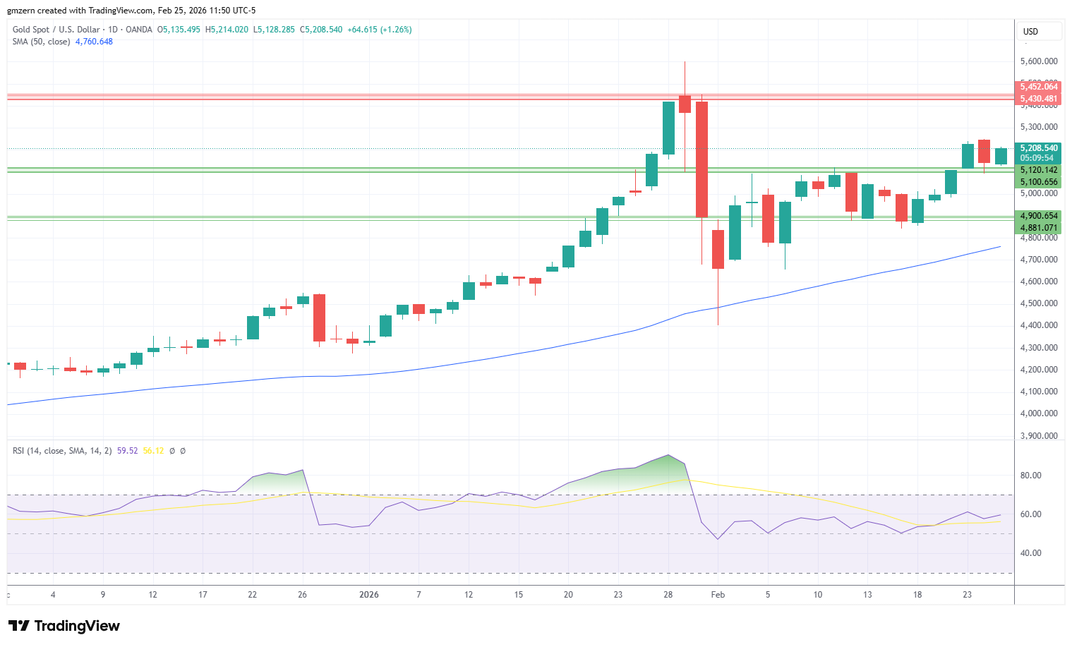Select the RSI (14, close, SMA, 14, 2) label
The height and width of the screenshot is (647, 1072).
pos(62,451)
